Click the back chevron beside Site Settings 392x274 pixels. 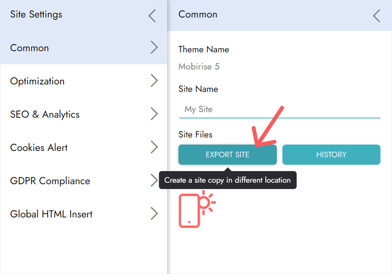(152, 16)
